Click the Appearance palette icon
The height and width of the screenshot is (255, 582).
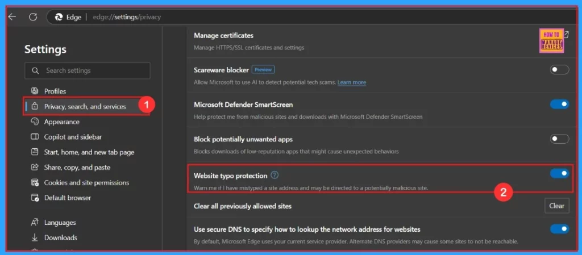35,122
